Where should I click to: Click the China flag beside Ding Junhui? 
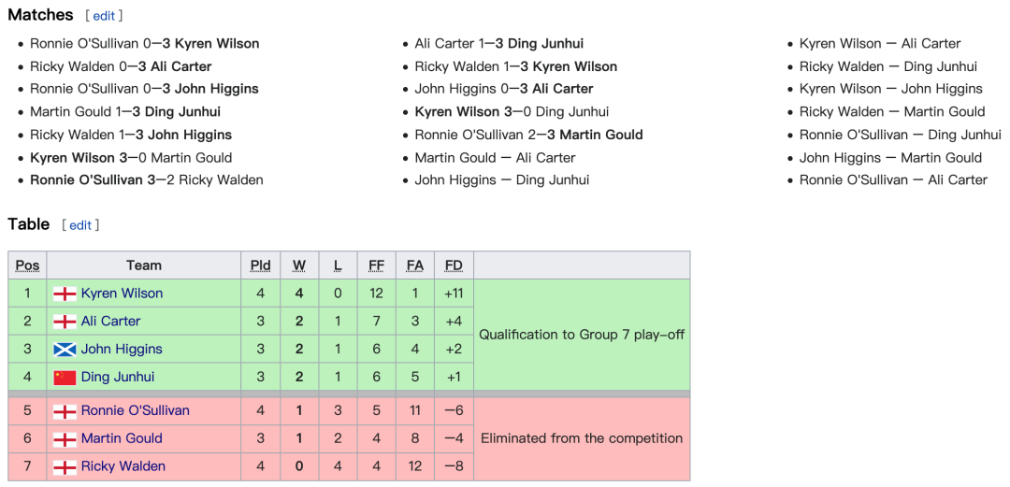click(x=65, y=378)
